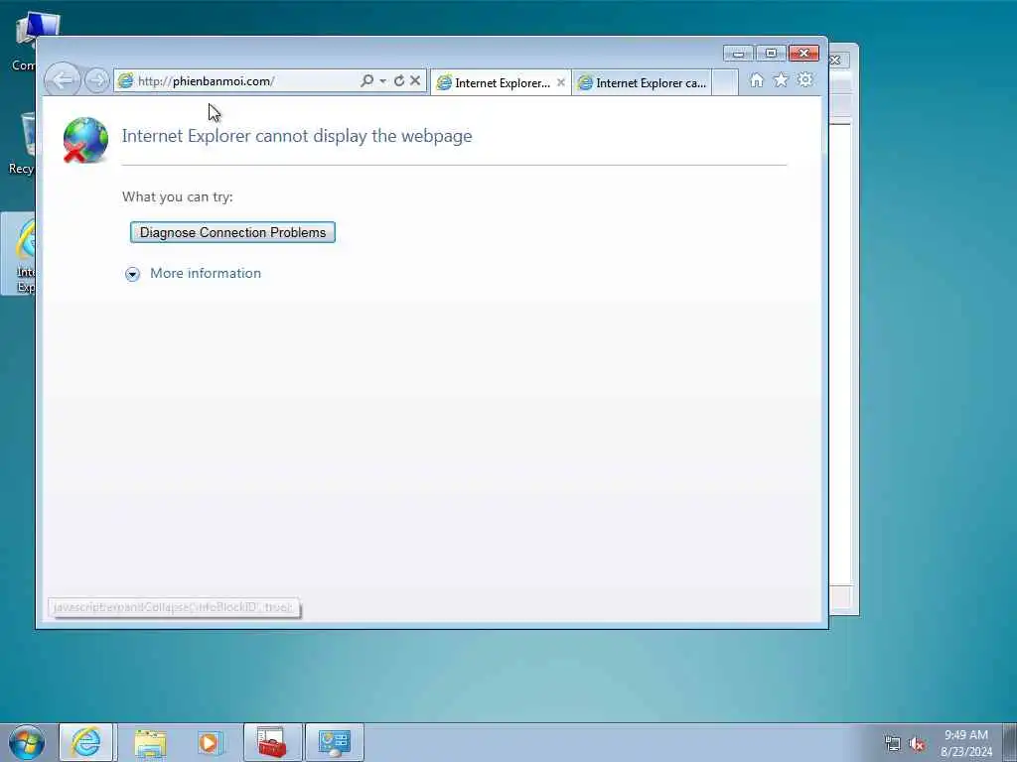Open the Tools gear menu
This screenshot has width=1017, height=762.
click(x=804, y=79)
